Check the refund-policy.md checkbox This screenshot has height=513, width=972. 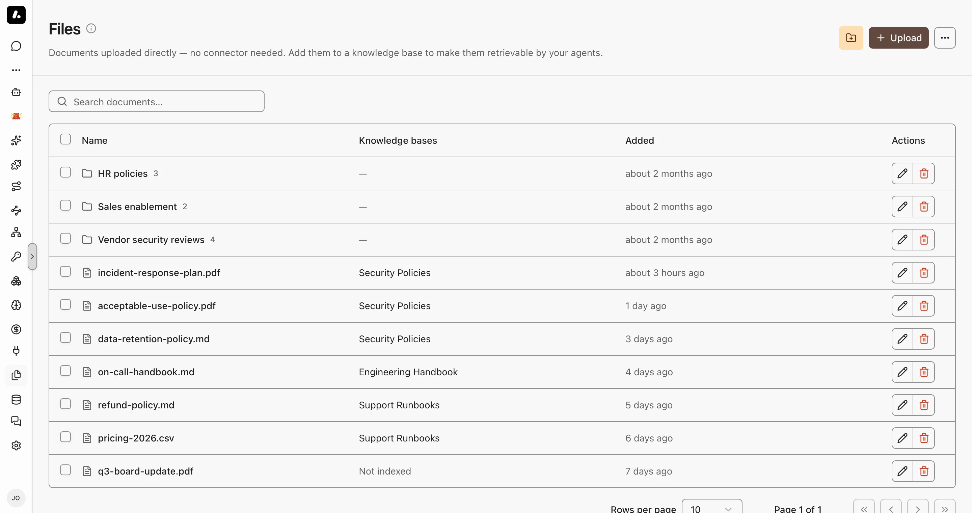click(x=65, y=404)
